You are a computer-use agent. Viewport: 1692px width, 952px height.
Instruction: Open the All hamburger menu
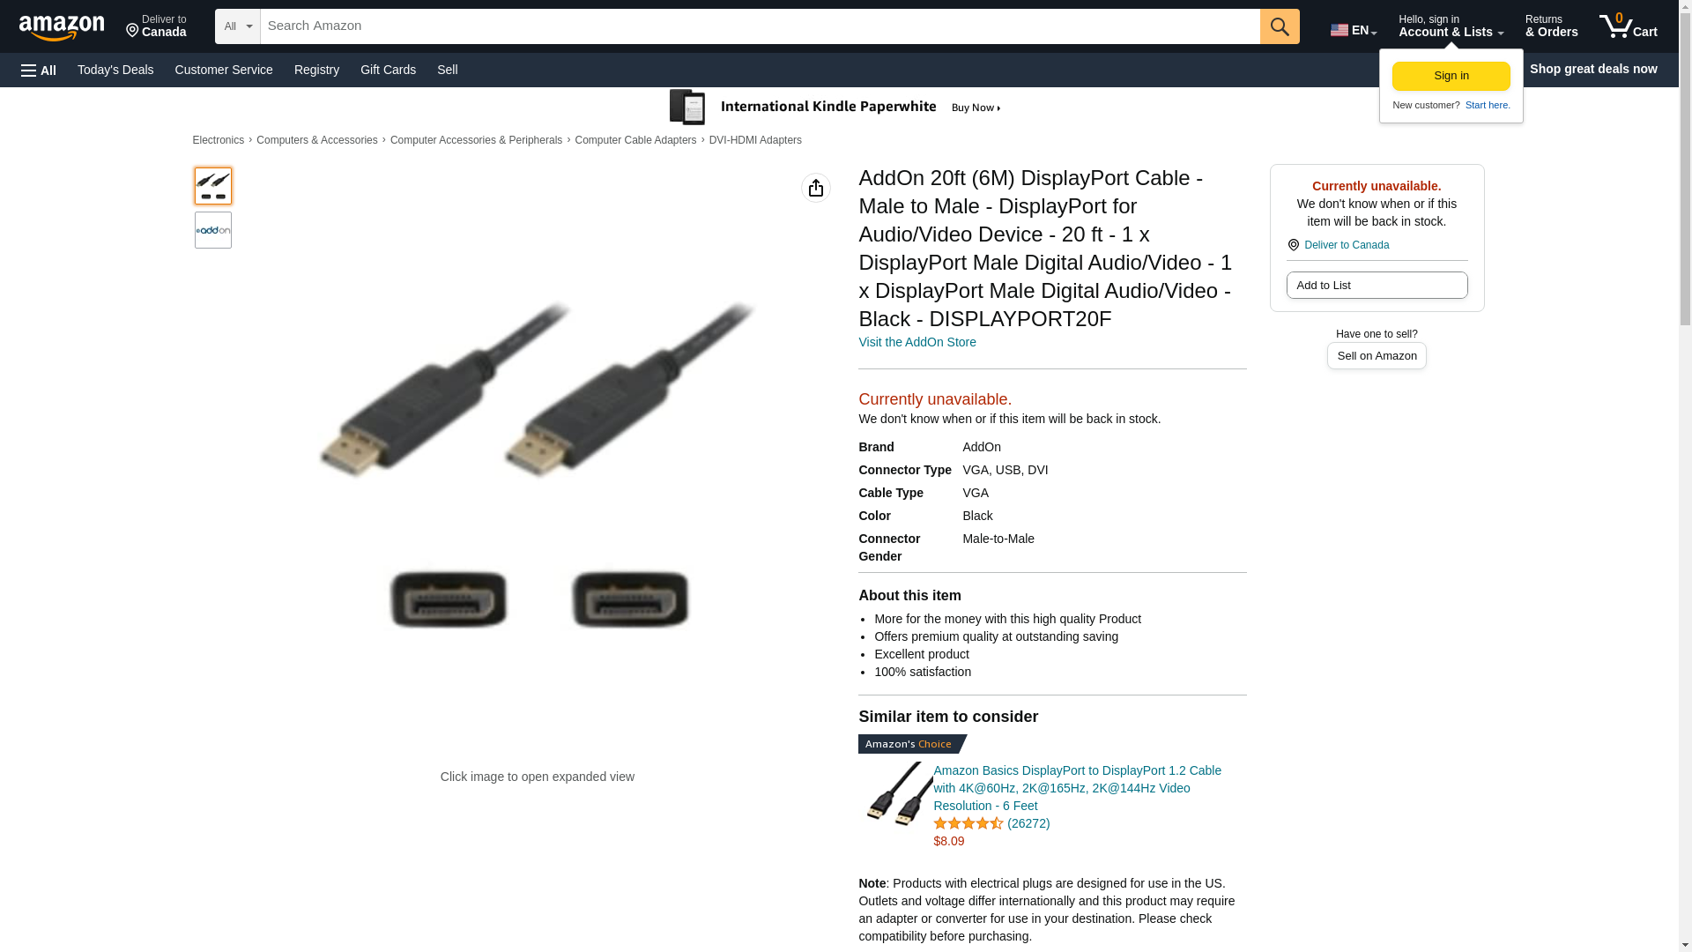(x=39, y=70)
